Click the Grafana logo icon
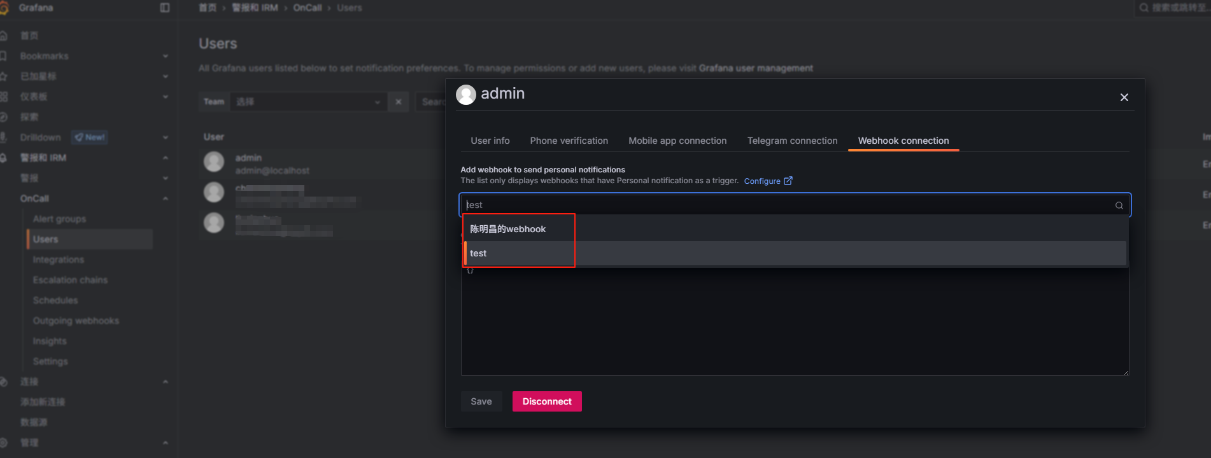This screenshot has height=458, width=1211. point(4,8)
